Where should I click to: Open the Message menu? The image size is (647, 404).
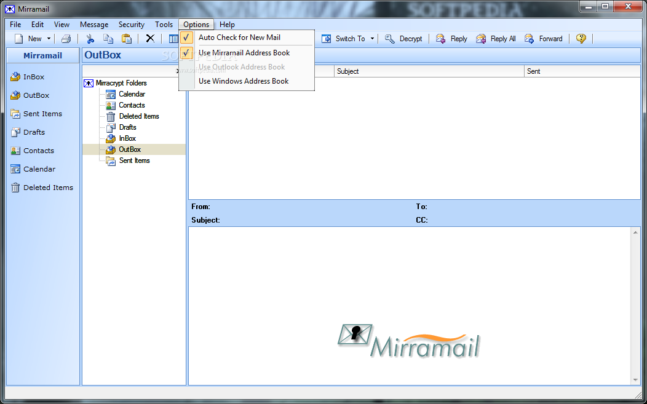(x=94, y=25)
